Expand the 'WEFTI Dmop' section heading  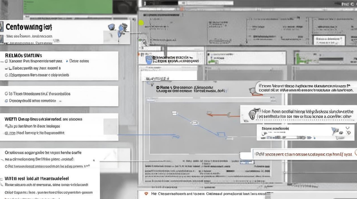click(43, 119)
